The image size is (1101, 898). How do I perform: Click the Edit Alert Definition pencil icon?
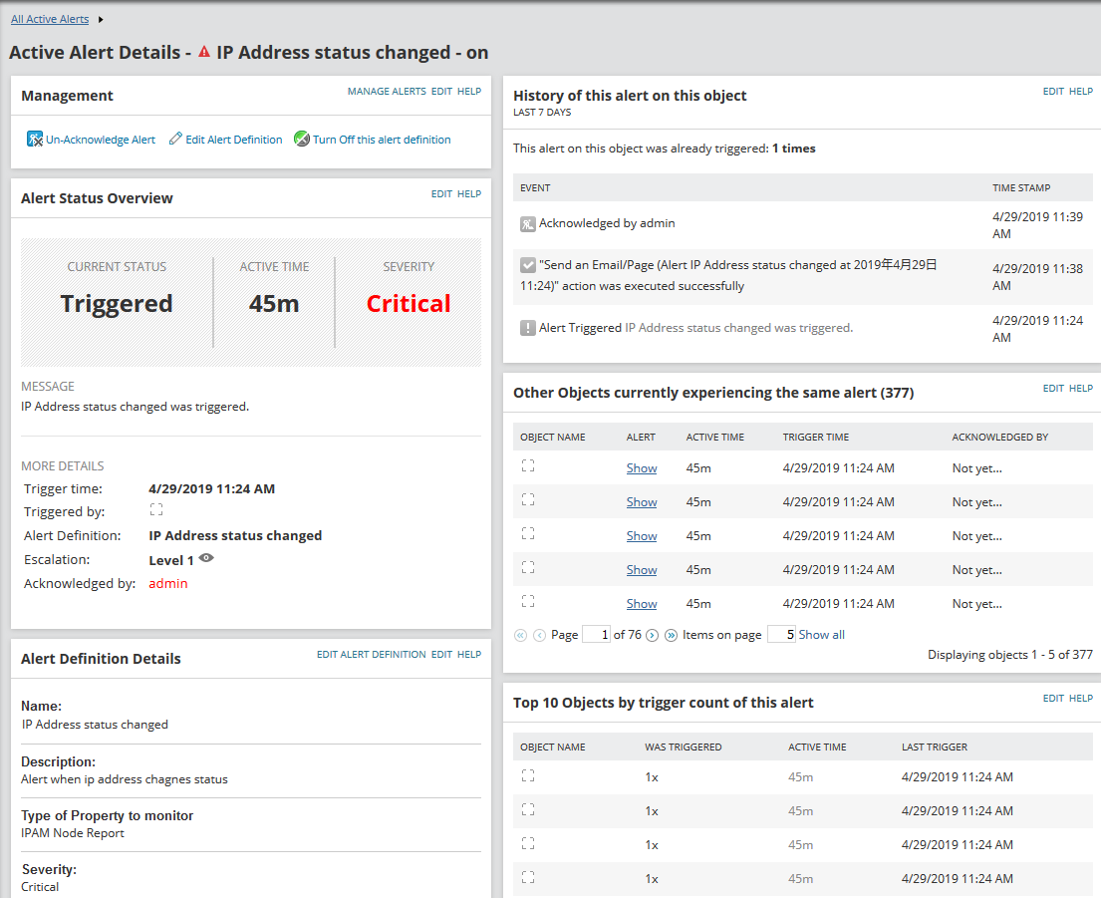pos(175,139)
